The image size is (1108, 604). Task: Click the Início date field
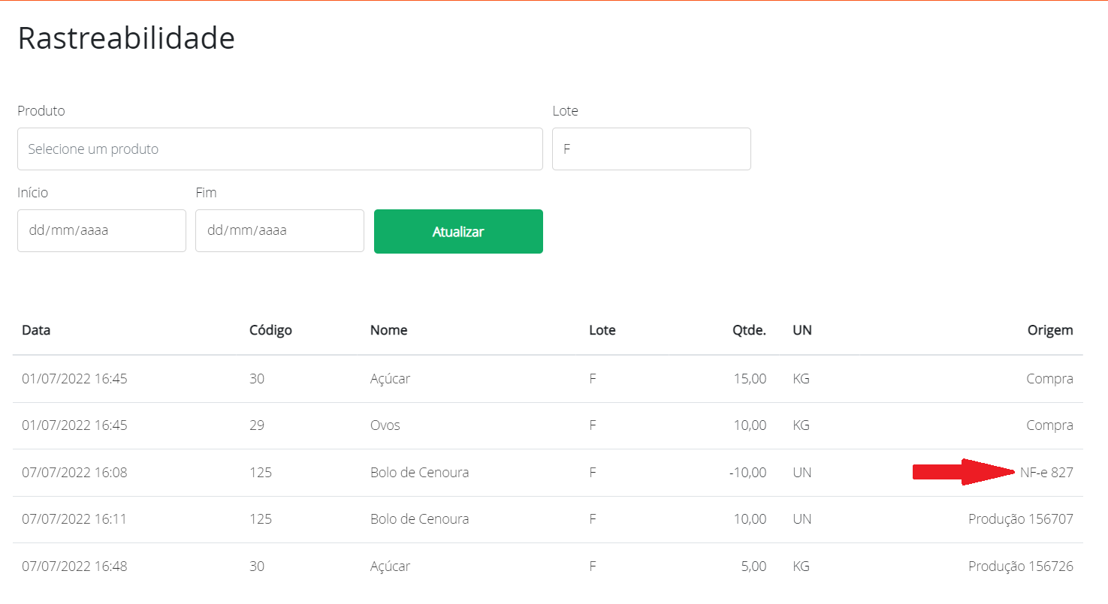pyautogui.click(x=101, y=230)
